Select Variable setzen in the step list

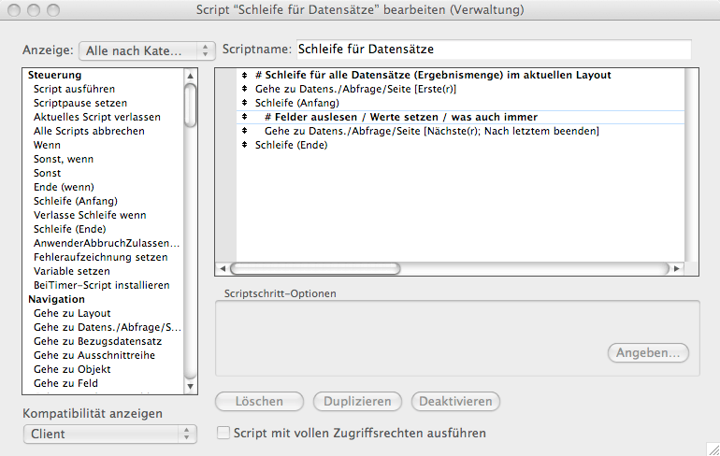71,271
